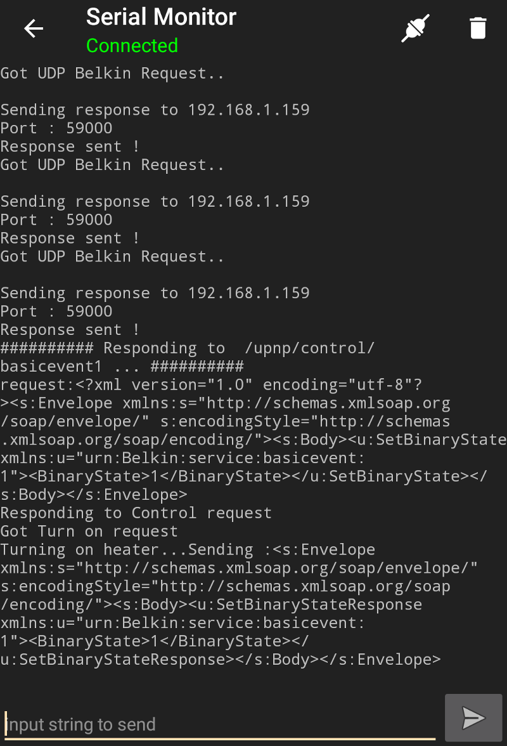Click the '><s:Envelope xmlns:s=' request line
Viewport: 507px width, 746px height.
pos(225,403)
